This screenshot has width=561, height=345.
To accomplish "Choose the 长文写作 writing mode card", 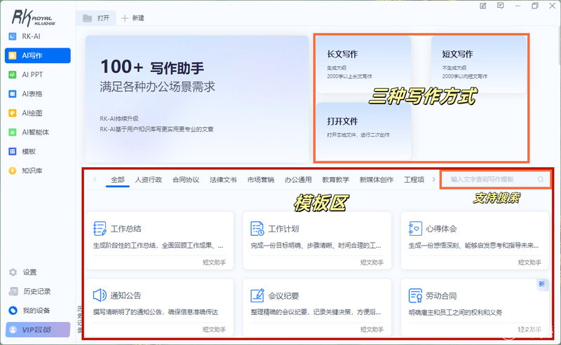I will pos(363,64).
